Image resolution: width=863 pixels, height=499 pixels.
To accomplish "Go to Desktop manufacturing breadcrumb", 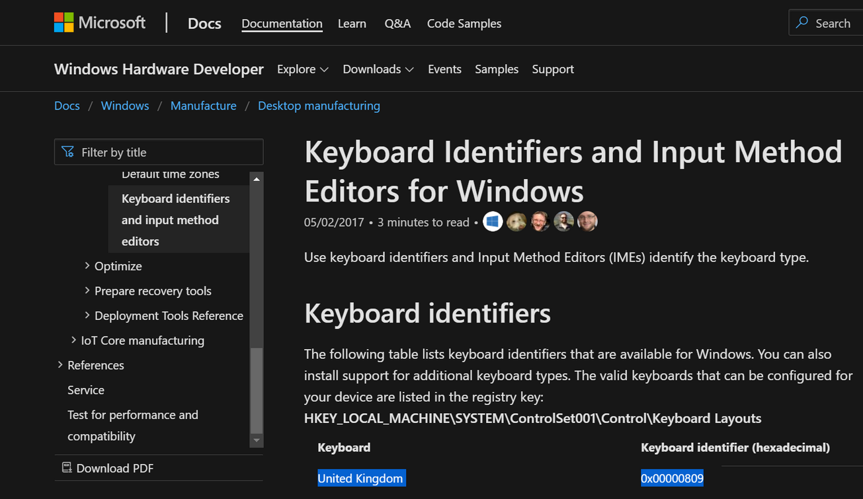I will (319, 106).
